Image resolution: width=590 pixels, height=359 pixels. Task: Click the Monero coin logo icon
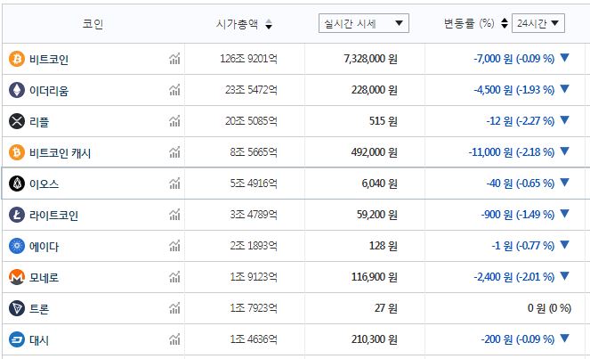tap(16, 277)
